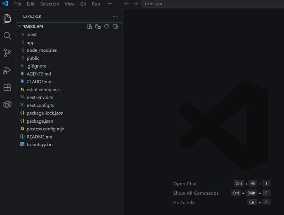
Task: Expand the .next folder
Action: coord(23,34)
